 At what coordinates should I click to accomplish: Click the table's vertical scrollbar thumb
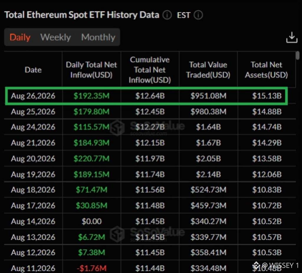[x=298, y=55]
